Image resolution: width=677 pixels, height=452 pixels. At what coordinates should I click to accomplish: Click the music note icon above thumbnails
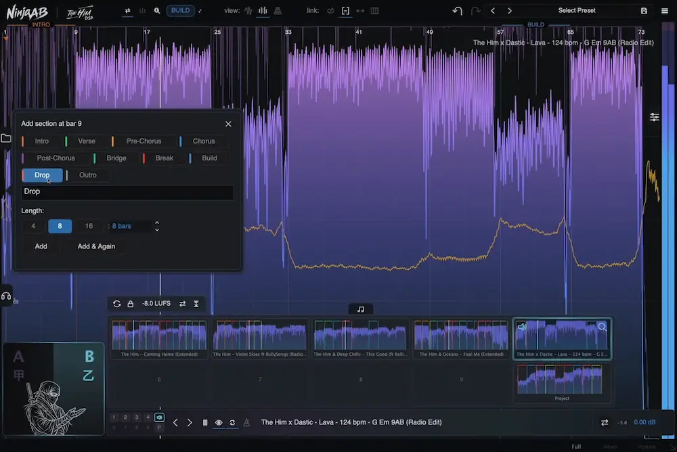361,309
